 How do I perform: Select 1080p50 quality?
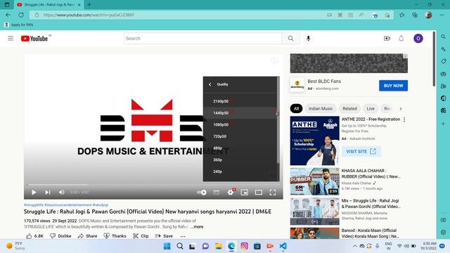coord(240,125)
